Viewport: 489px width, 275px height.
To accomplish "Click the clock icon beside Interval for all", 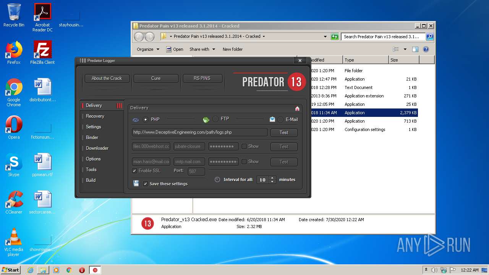I will (x=217, y=179).
